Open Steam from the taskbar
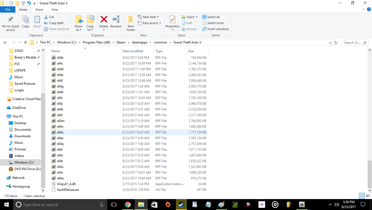Image resolution: width=372 pixels, height=210 pixels. 181,205
